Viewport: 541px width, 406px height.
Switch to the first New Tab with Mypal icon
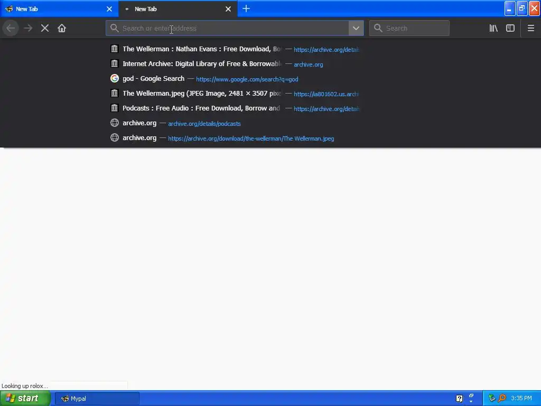[x=59, y=9]
